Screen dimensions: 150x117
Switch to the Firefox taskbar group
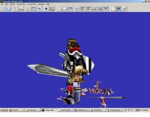coord(16,110)
